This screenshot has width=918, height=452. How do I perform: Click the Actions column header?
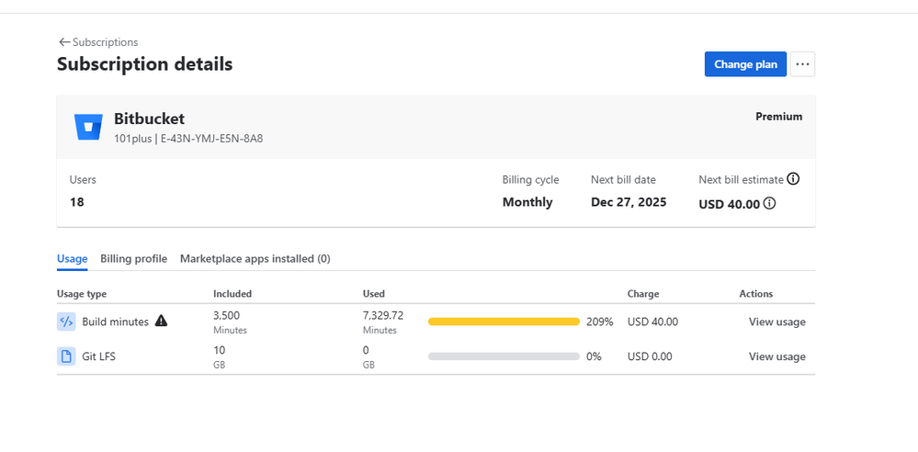[756, 294]
